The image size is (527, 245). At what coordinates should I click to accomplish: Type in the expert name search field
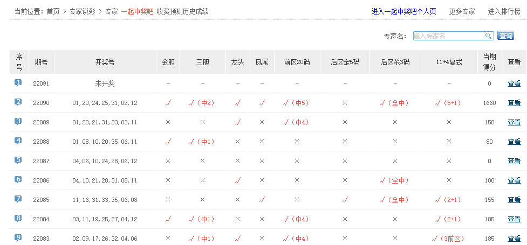[x=448, y=36]
